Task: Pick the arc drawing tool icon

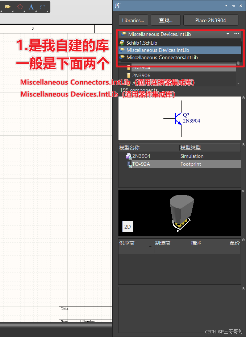Action: click(x=42, y=7)
